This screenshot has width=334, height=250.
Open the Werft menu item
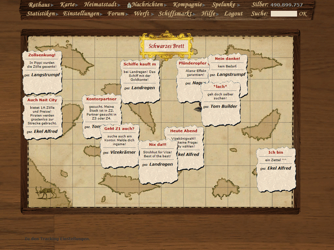(x=142, y=14)
